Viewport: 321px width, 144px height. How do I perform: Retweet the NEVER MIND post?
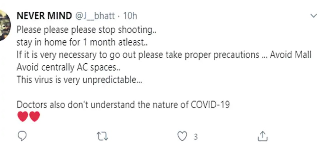pyautogui.click(x=102, y=136)
